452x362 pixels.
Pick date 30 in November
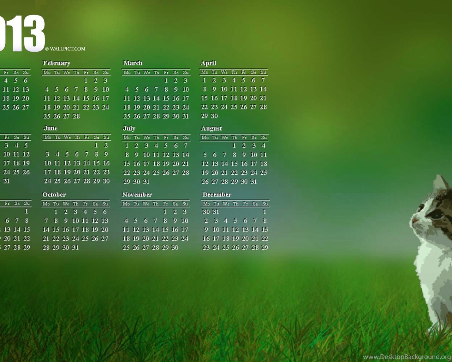175,248
